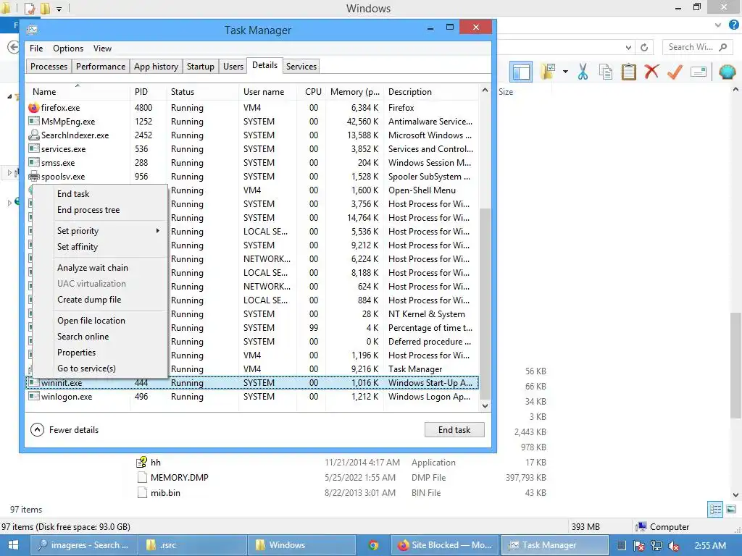Screen dimensions: 742x556
Task: Open Quick Access Toolbar customize dropdown
Action: pos(59,9)
